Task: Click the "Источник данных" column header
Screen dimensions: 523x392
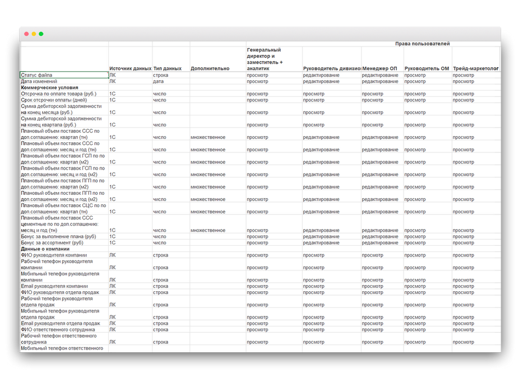Action: [x=130, y=68]
